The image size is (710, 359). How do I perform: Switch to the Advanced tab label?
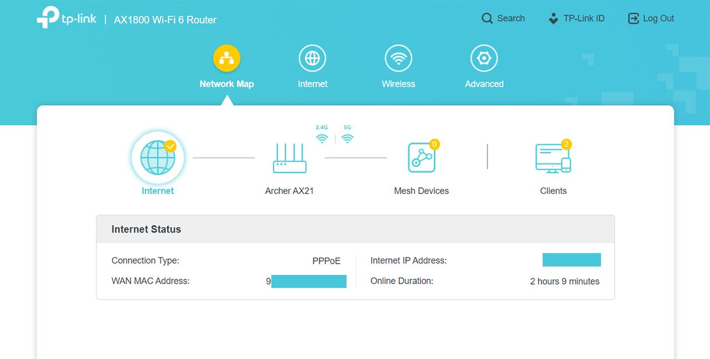tap(484, 84)
